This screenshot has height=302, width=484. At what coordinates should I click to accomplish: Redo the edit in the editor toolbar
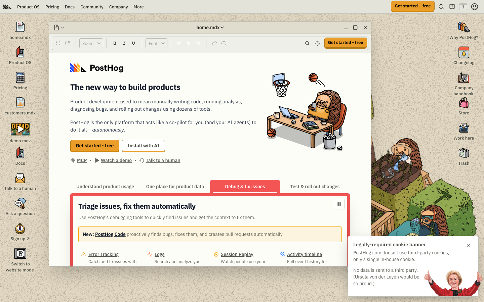[x=68, y=43]
